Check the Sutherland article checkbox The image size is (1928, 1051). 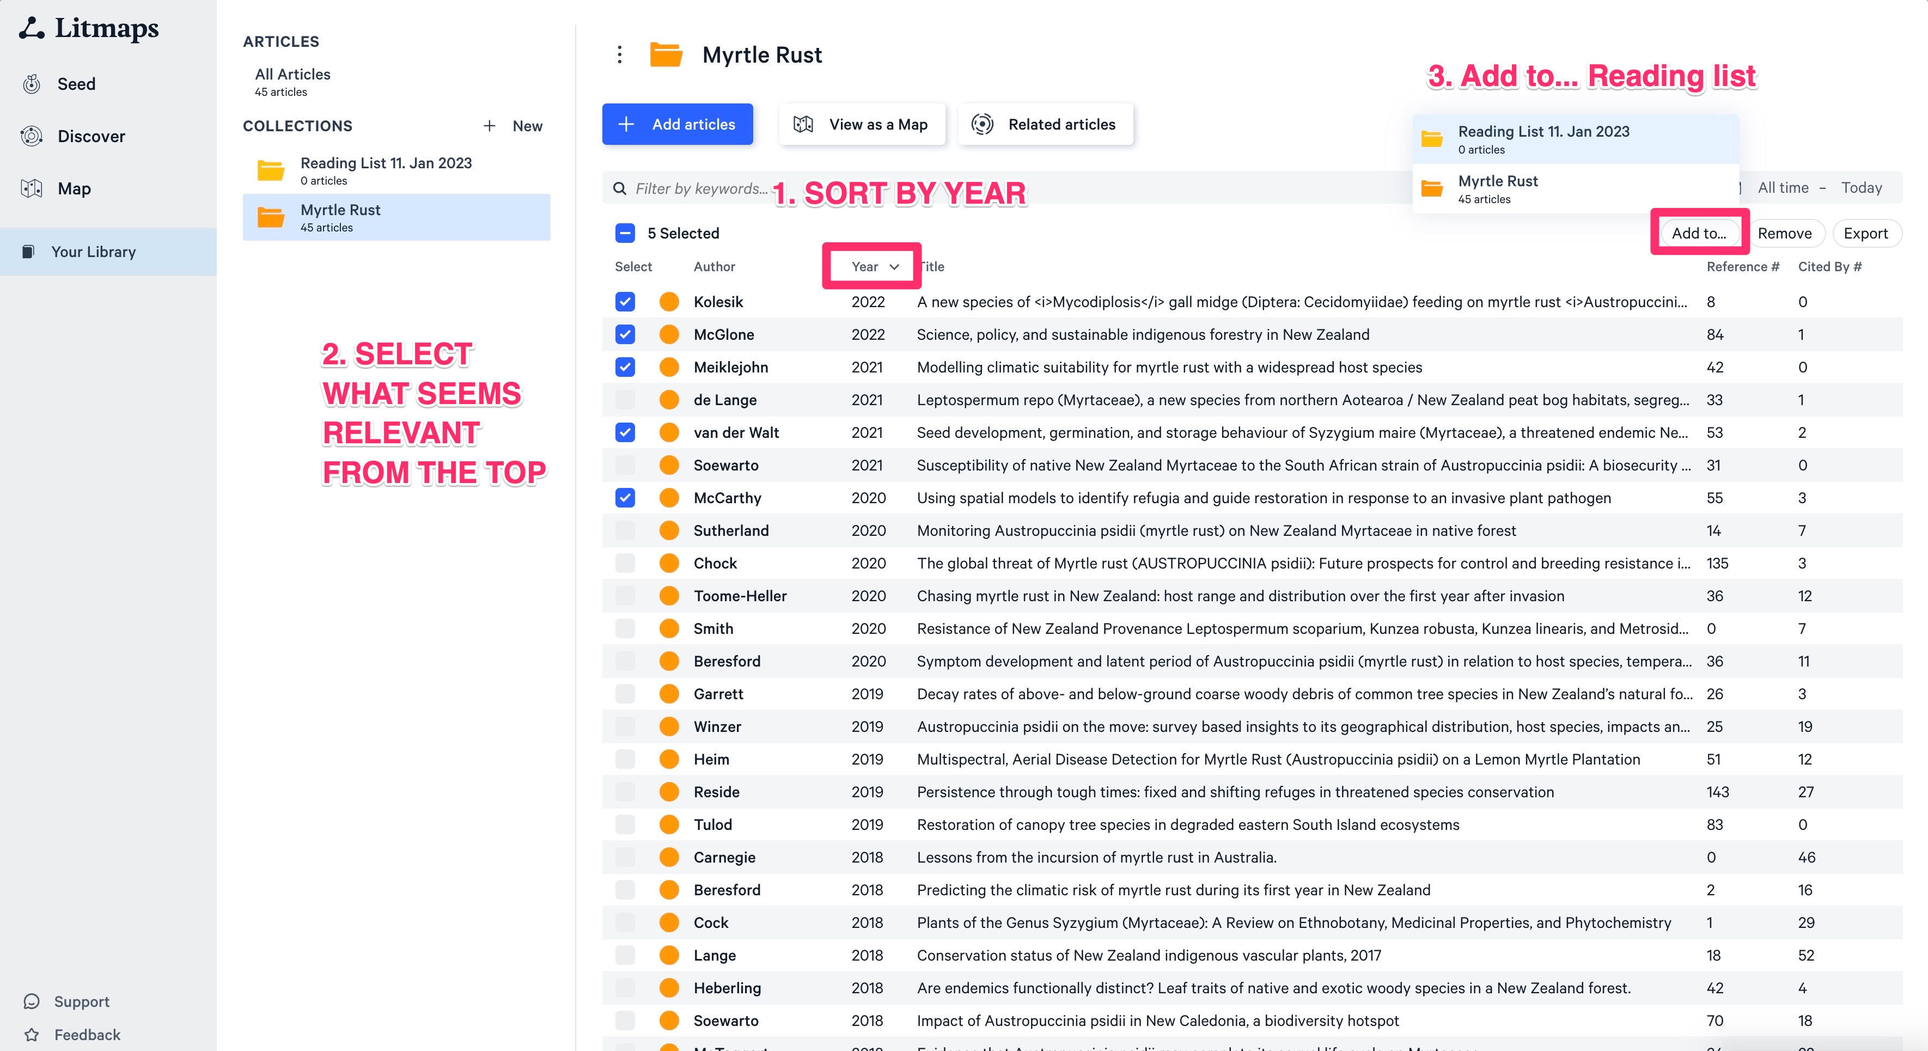(x=625, y=531)
